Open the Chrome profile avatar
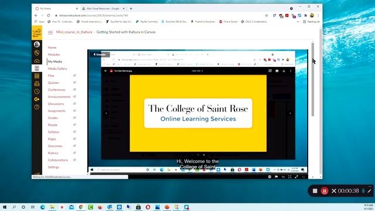Screen dimensions: 375x211 pos(312,15)
